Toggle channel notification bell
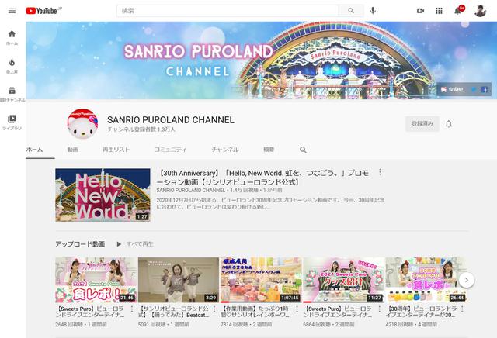The width and height of the screenshot is (497, 338). tap(449, 124)
